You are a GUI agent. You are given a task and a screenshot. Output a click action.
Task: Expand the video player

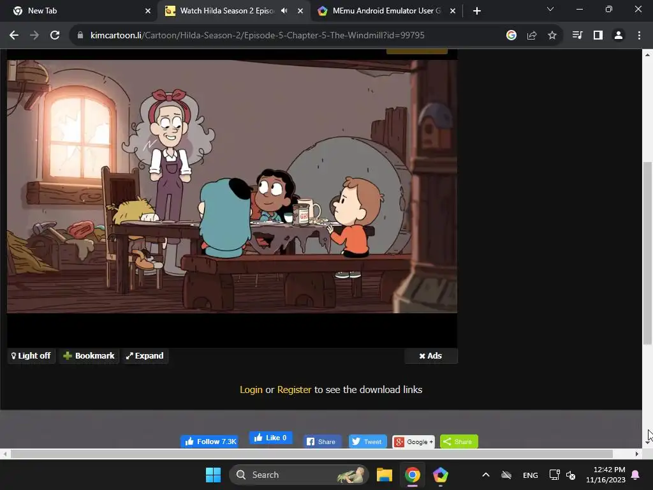coord(145,356)
